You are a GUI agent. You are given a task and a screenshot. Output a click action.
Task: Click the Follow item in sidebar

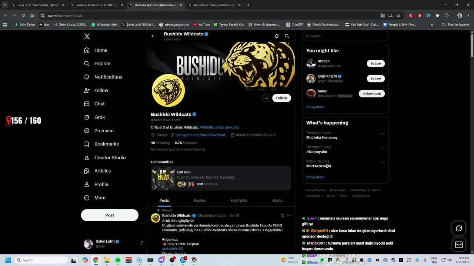coord(96,90)
